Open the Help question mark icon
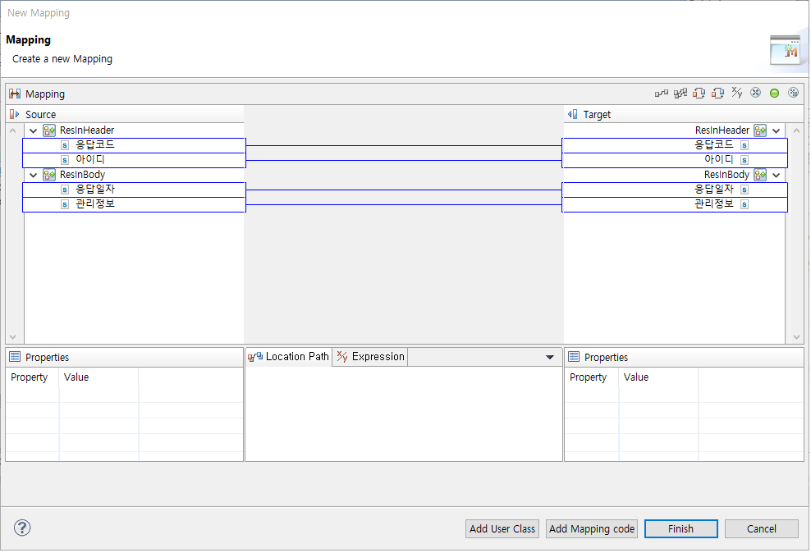The image size is (811, 553). [21, 528]
